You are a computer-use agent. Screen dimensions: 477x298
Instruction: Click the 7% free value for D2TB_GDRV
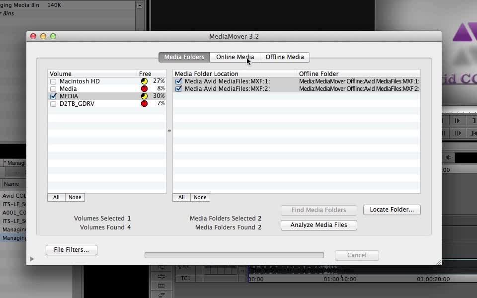tap(161, 103)
